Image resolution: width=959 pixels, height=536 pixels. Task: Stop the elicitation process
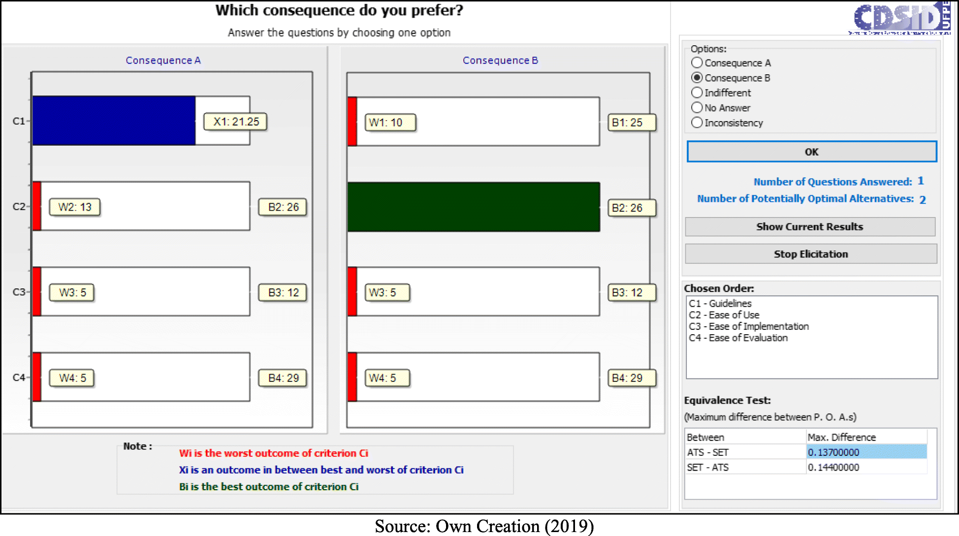tap(811, 254)
